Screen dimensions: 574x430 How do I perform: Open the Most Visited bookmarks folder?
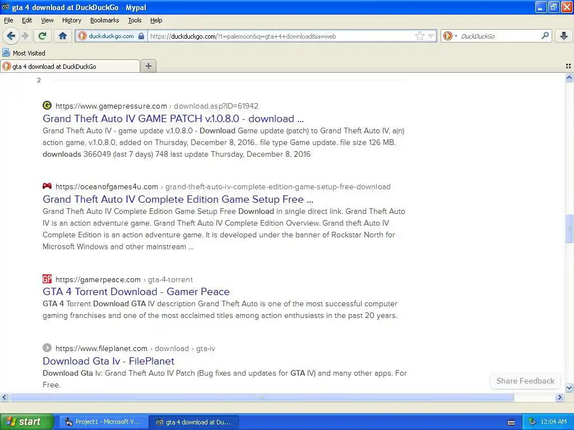24,53
